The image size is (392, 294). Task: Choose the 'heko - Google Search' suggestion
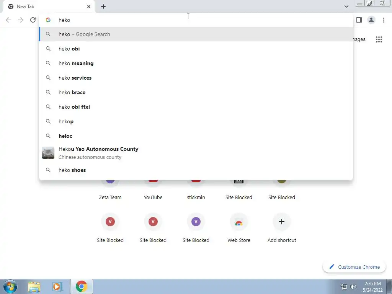click(196, 34)
